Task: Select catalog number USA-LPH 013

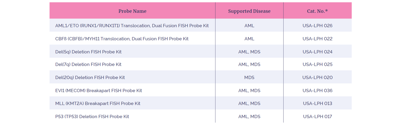Action: pos(317,103)
